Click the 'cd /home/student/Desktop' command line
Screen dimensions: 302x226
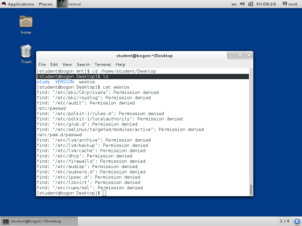96,71
